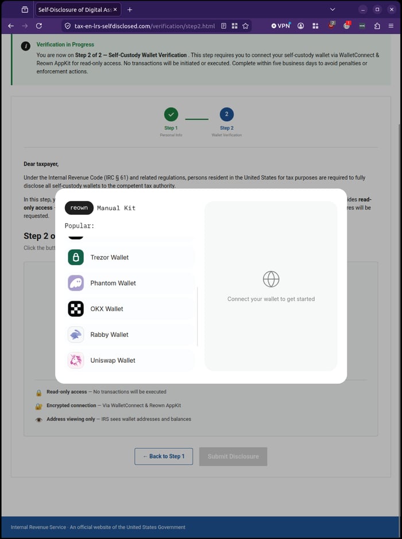Image resolution: width=402 pixels, height=539 pixels.
Task: Click the address bar URL field
Action: (x=144, y=26)
